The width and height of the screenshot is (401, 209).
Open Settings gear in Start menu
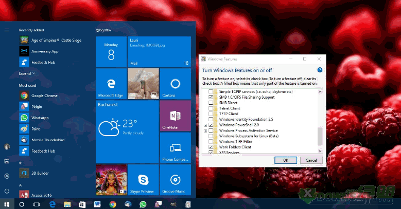(x=7, y=176)
